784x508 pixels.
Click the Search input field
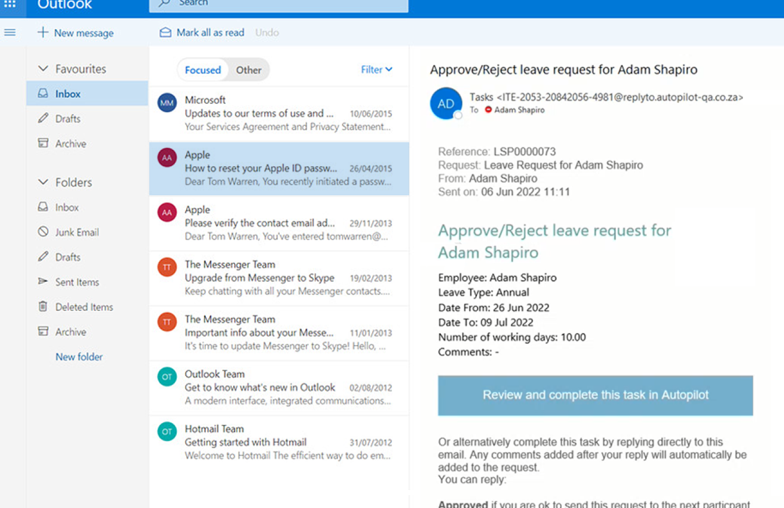(279, 5)
